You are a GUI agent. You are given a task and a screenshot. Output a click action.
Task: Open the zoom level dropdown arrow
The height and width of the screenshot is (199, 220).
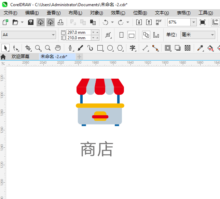coord(194,22)
